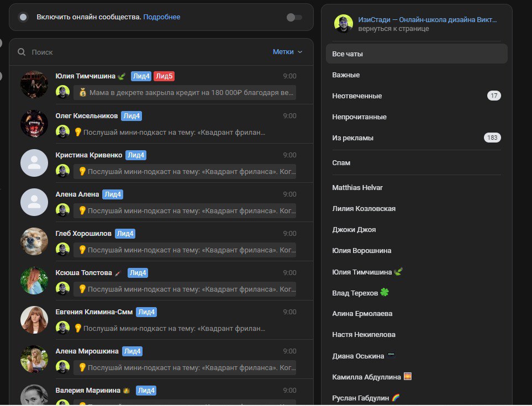Open podcast message preview in Ксюша Толстова row
532x406 pixels.
(185, 289)
